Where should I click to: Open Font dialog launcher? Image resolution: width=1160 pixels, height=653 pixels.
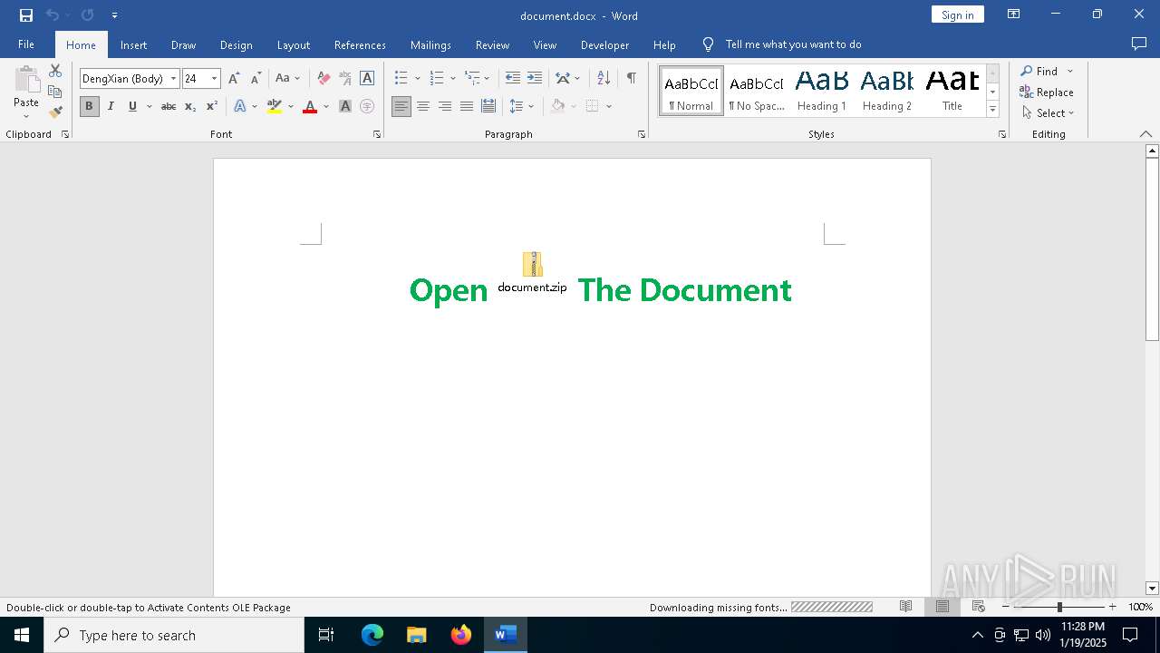(x=377, y=134)
